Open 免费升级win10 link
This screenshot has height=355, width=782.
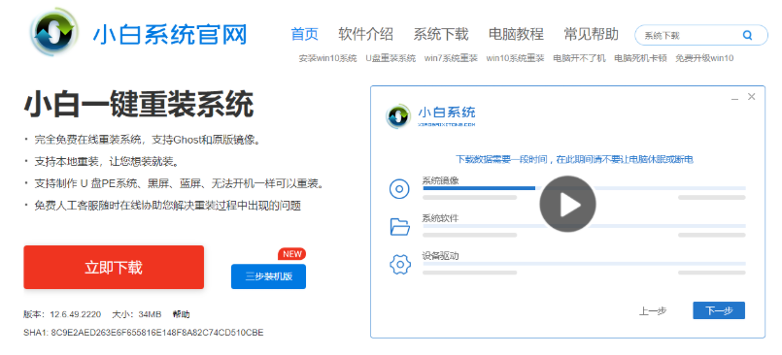point(704,58)
